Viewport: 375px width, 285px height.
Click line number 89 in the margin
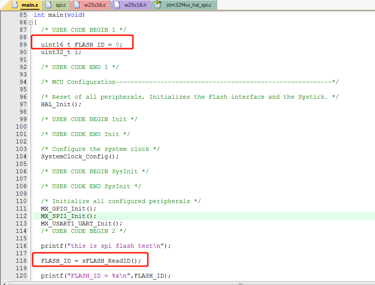(23, 45)
